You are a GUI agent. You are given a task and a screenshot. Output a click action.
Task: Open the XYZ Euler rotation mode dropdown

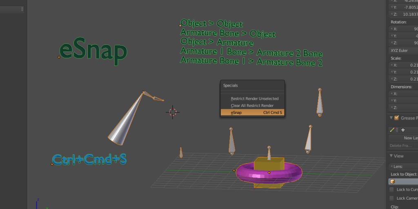point(403,51)
